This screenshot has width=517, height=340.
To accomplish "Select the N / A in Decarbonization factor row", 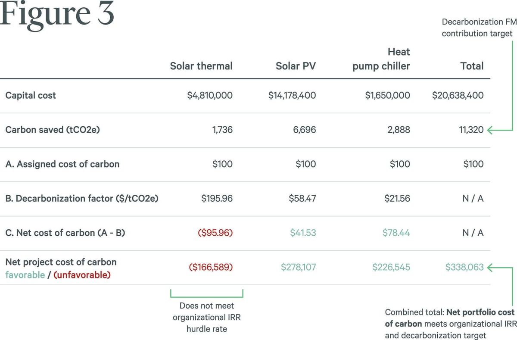I will point(473,199).
